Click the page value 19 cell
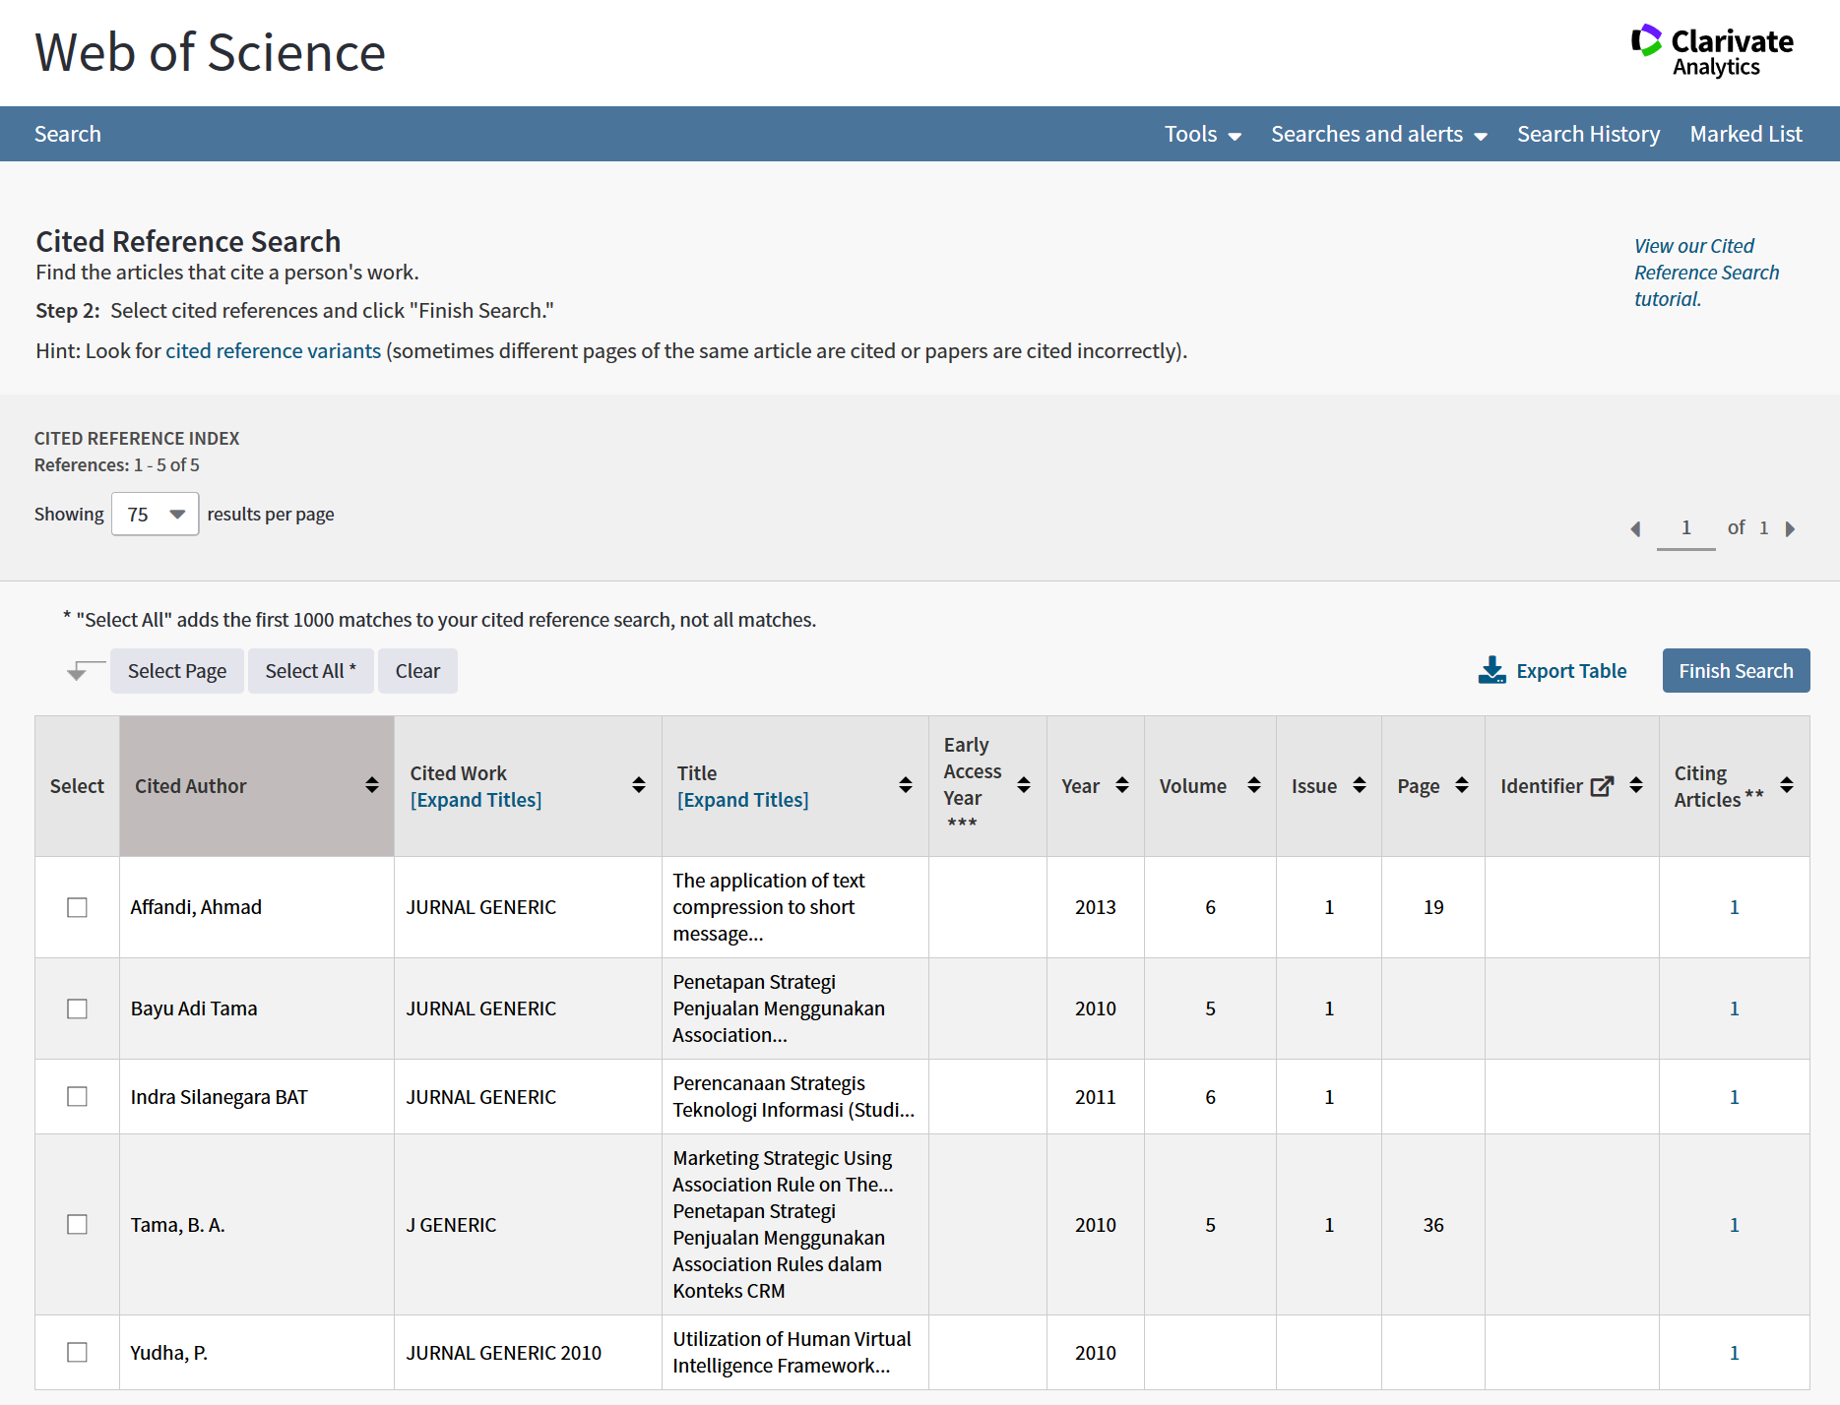The image size is (1840, 1405). [x=1432, y=907]
